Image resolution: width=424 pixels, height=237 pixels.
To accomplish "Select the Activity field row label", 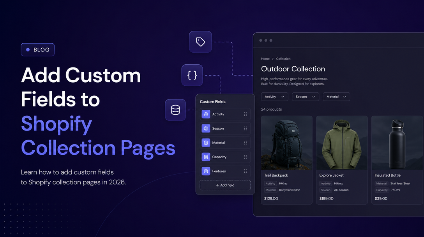I will click(x=218, y=114).
